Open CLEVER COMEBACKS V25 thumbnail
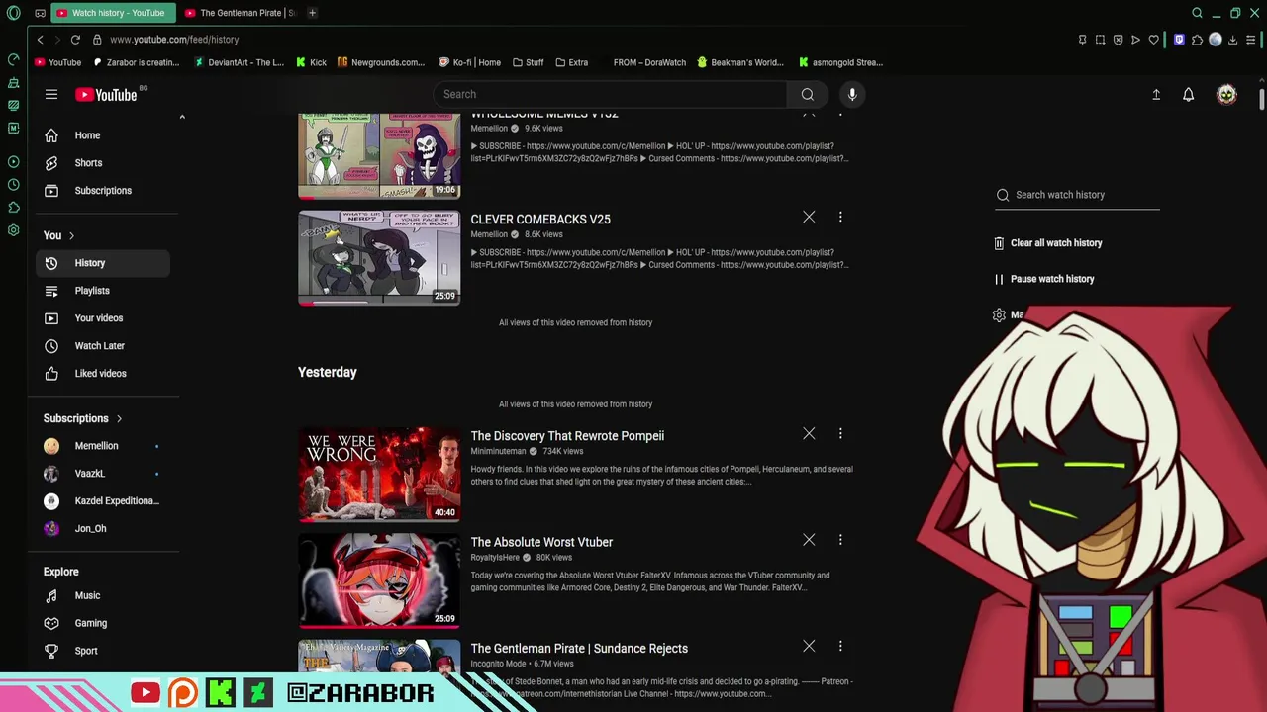Screen dimensions: 1267x712 379,257
